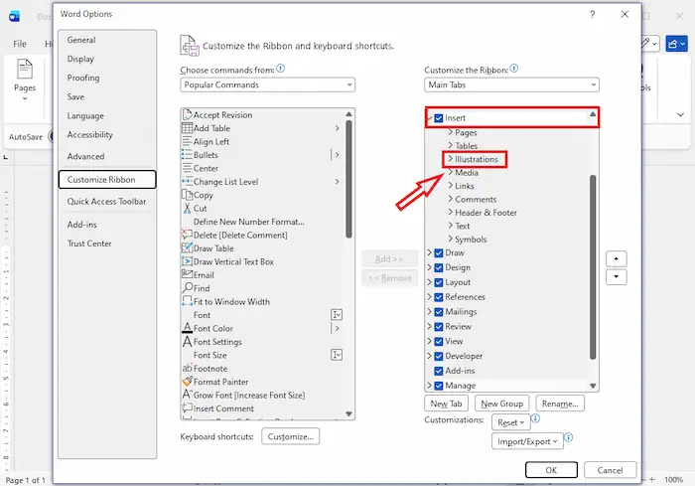Click the Cut scissors icon
The height and width of the screenshot is (486, 695).
click(187, 209)
